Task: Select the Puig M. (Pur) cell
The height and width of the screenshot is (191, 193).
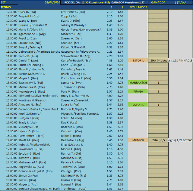Action: (x=70, y=91)
